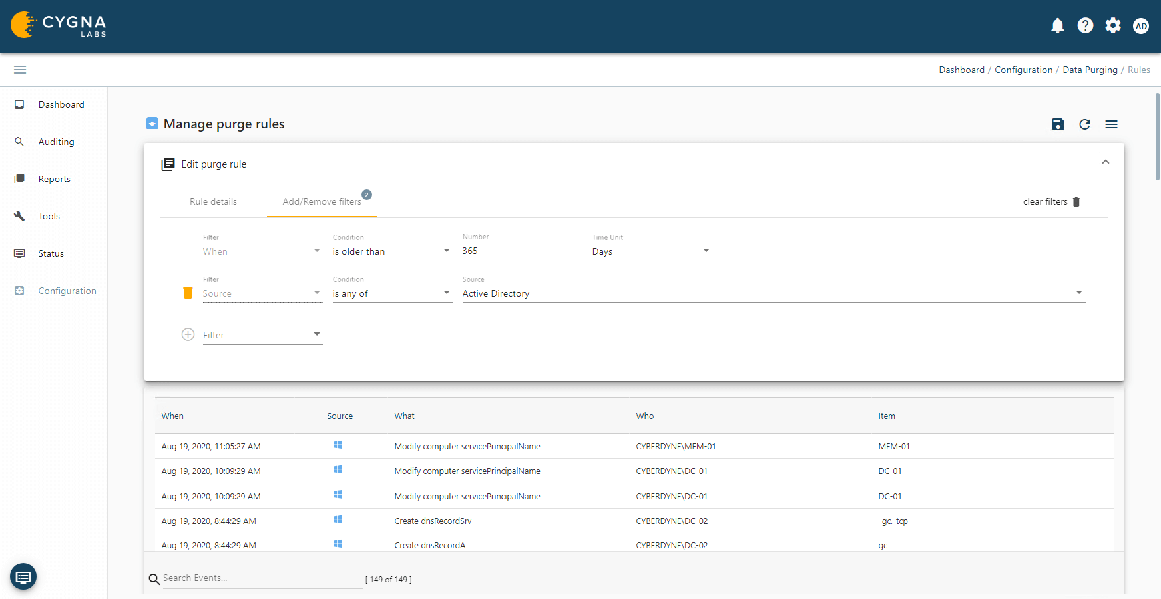This screenshot has height=599, width=1161.
Task: Open the chat widget at bottom left
Action: coord(23,576)
